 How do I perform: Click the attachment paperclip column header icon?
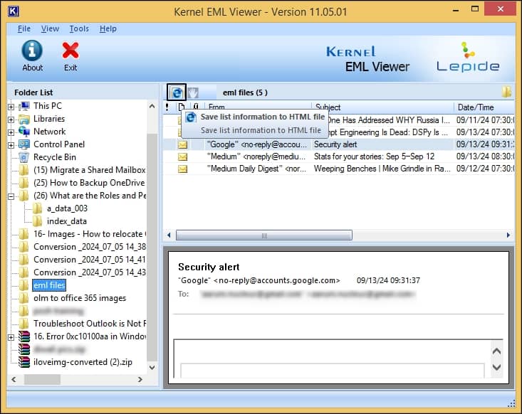pos(196,107)
